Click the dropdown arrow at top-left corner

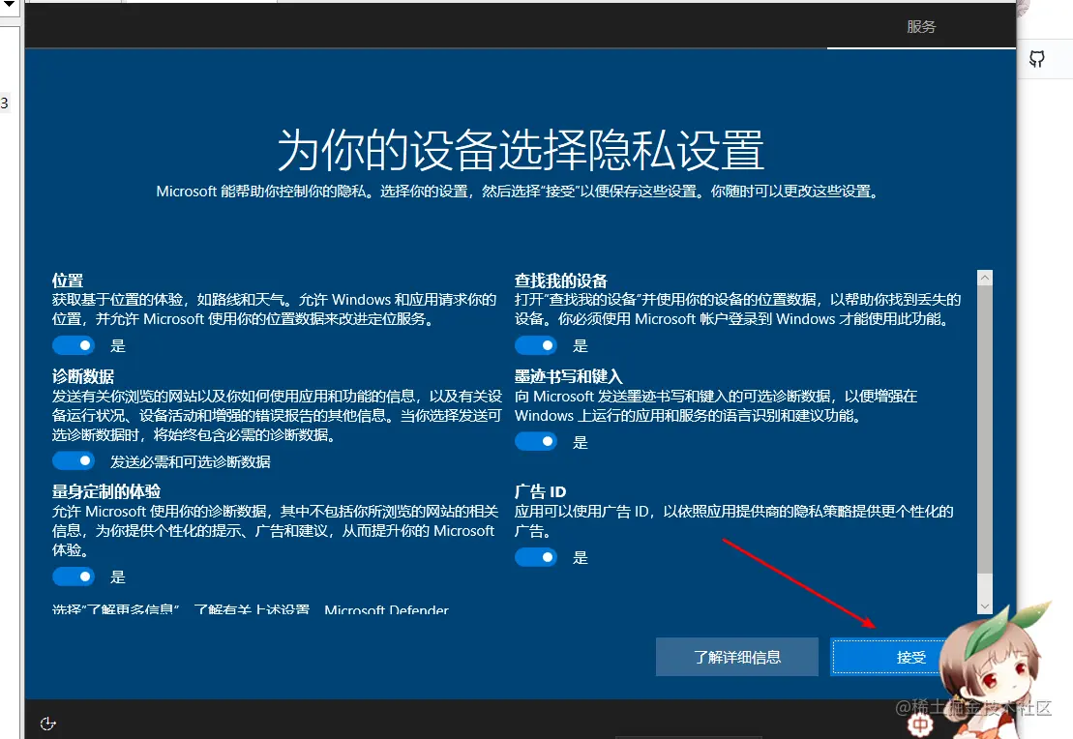pyautogui.click(x=10, y=4)
